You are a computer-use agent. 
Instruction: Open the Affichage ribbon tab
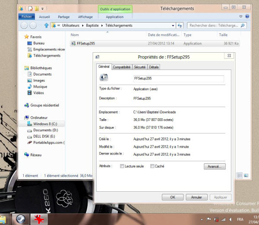85,17
